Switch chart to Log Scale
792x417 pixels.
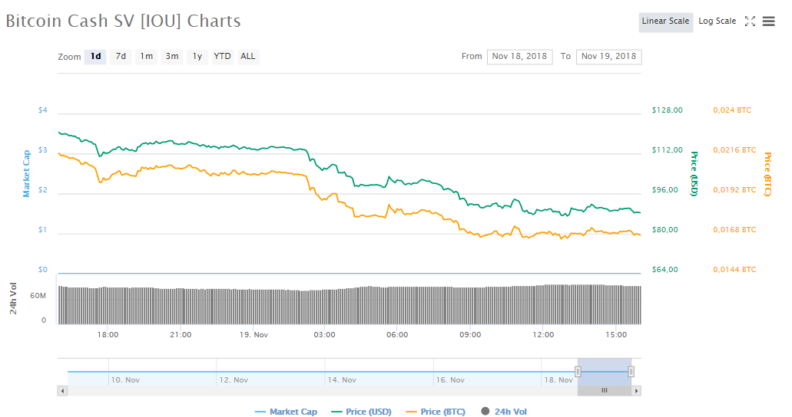click(x=717, y=21)
